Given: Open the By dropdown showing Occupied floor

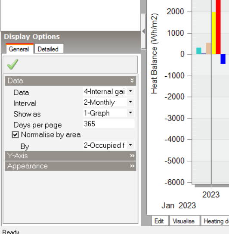Looking at the screenshot, I should point(108,145).
